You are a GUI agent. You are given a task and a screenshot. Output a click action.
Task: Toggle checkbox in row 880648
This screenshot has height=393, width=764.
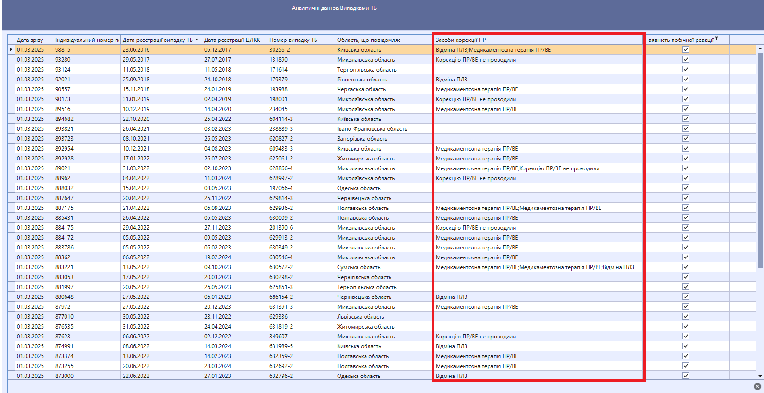pyautogui.click(x=686, y=297)
